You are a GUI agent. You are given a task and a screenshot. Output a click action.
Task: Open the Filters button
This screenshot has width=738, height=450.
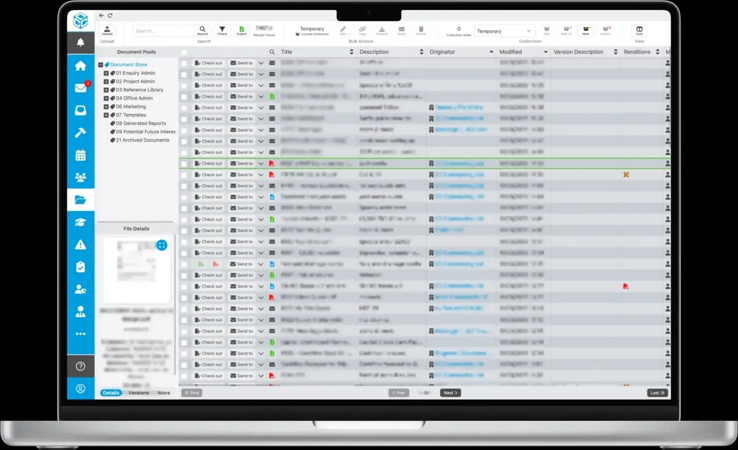pyautogui.click(x=222, y=31)
